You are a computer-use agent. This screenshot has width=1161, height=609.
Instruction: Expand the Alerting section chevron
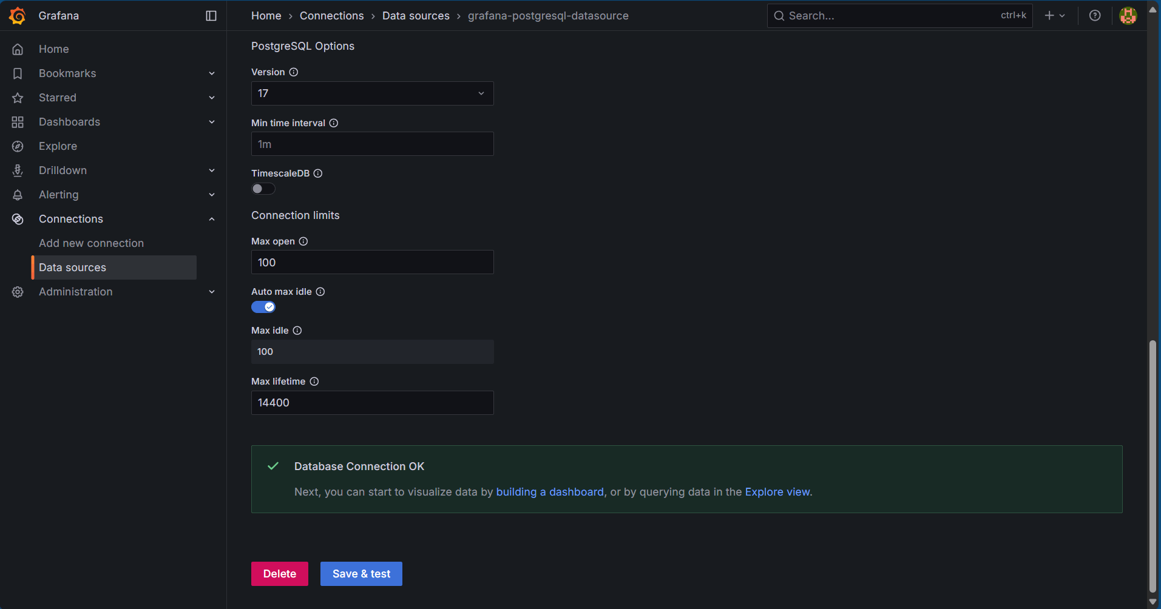point(212,195)
